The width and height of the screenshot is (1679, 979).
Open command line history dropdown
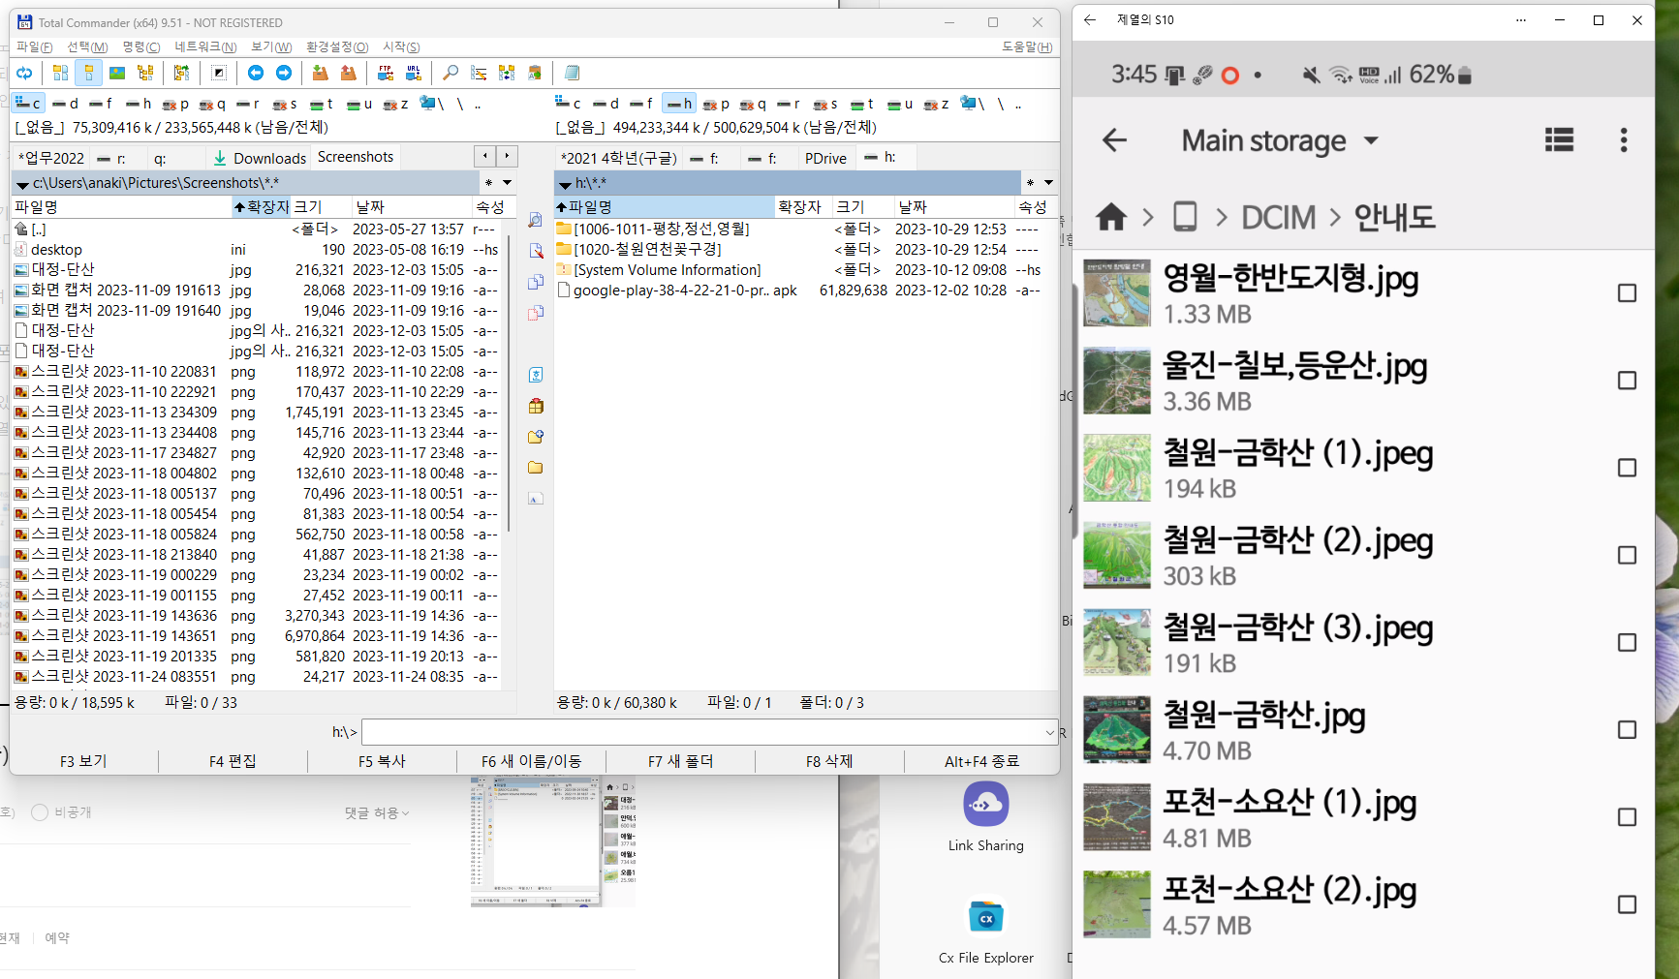(x=1049, y=733)
